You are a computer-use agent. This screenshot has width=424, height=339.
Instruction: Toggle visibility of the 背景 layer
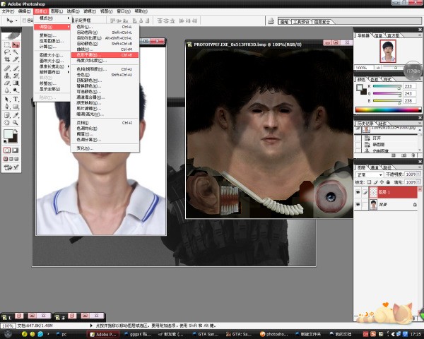[358, 204]
